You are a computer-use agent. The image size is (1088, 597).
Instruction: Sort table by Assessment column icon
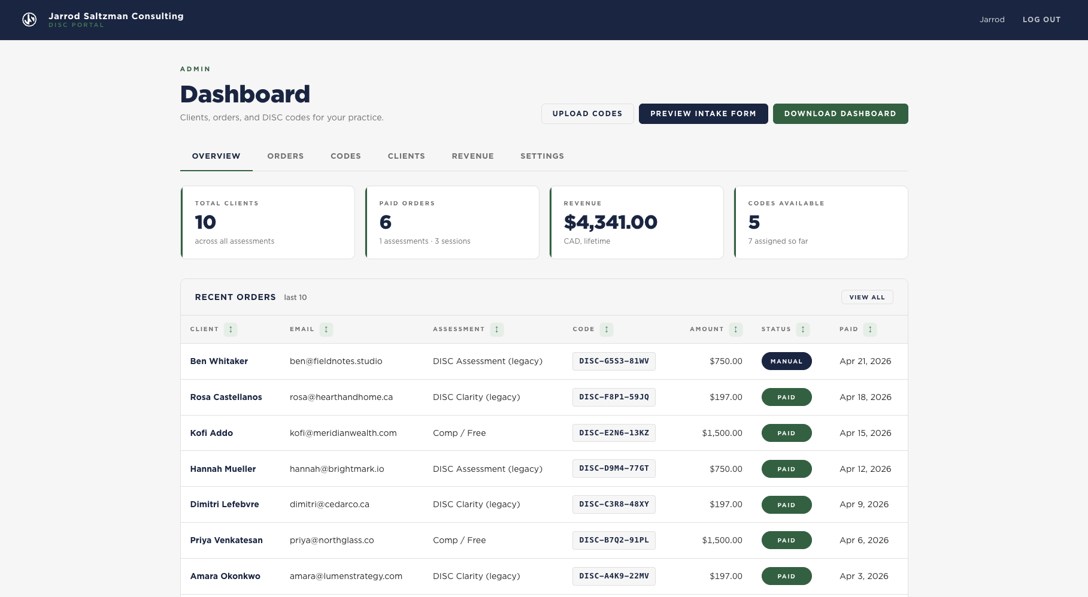tap(496, 329)
